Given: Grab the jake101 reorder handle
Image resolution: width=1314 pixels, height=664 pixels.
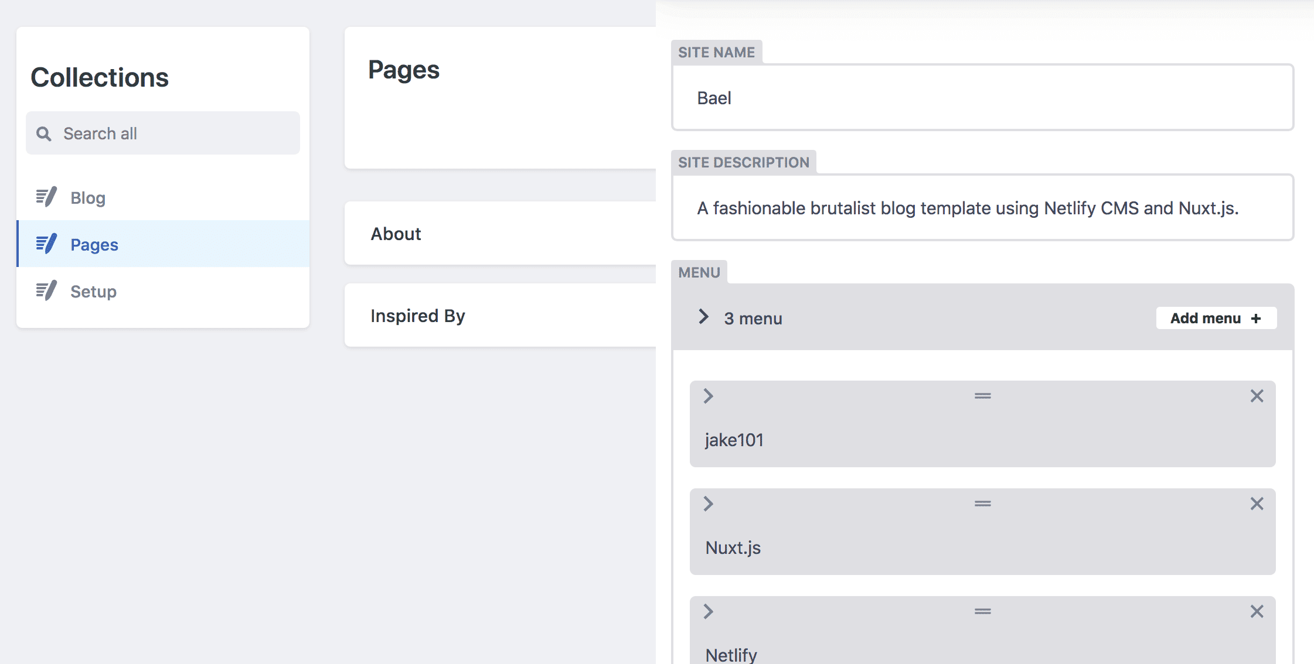Looking at the screenshot, I should pyautogui.click(x=983, y=396).
